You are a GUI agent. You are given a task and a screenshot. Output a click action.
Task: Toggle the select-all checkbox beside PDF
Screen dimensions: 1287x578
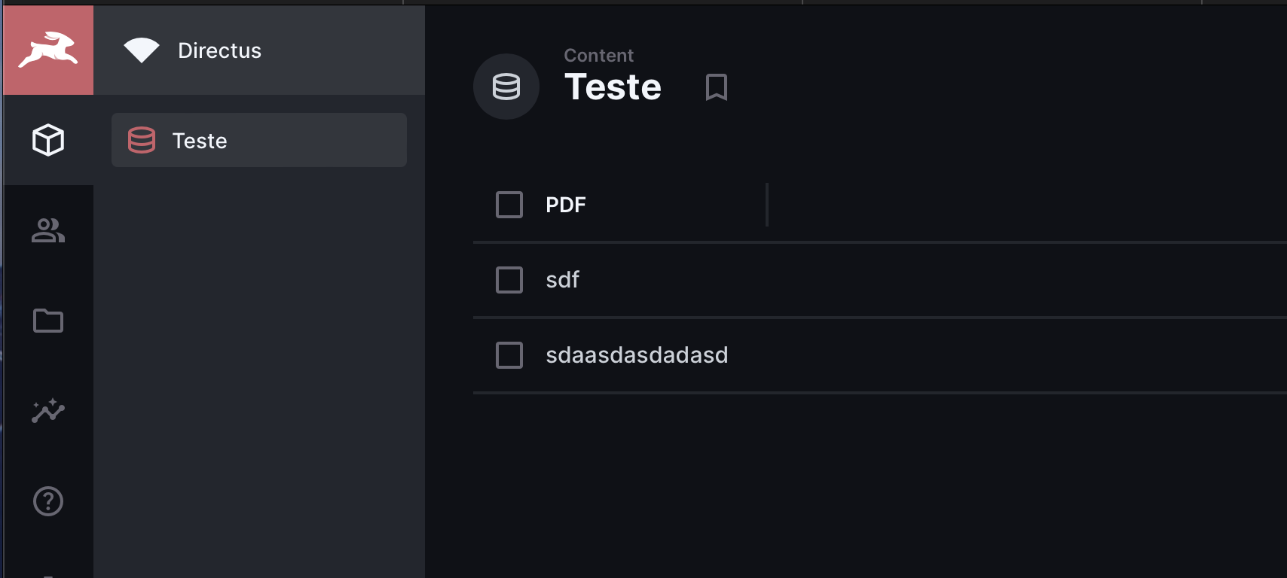coord(509,205)
